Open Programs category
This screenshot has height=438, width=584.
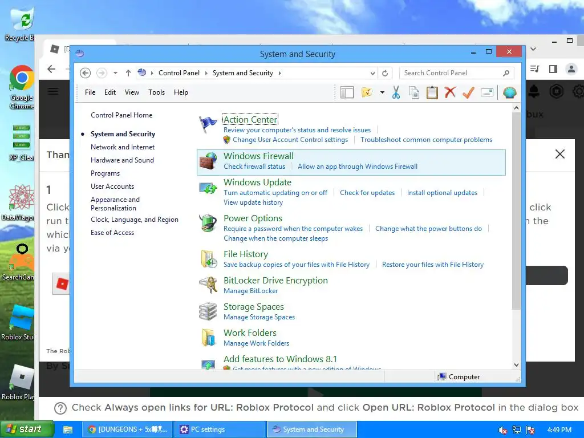point(105,173)
